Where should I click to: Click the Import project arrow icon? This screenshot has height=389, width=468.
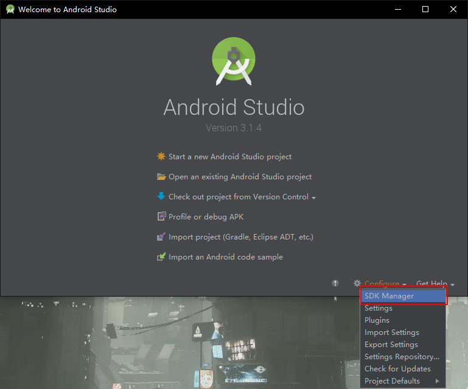(x=161, y=236)
